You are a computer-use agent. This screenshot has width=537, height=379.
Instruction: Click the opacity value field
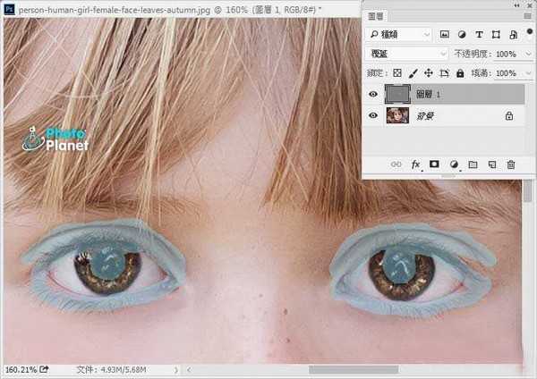507,54
